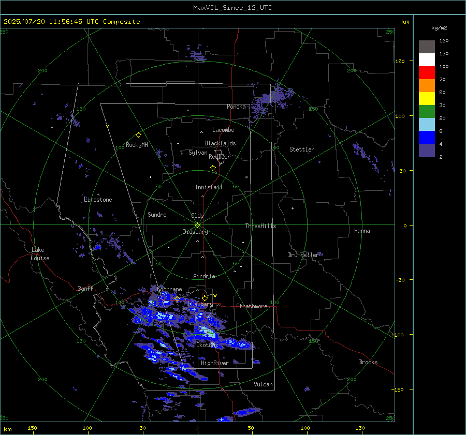Click the 150 tick on right km axis
The height and width of the screenshot is (435, 466).
(400, 61)
